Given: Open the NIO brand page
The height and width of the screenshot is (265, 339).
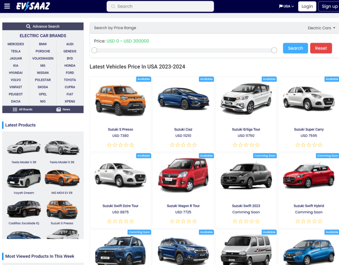Looking at the screenshot, I should tap(43, 101).
